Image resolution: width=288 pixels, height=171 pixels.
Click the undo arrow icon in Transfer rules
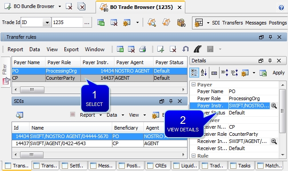(185, 49)
